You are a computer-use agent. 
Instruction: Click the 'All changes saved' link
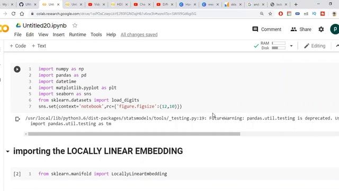[139, 34]
